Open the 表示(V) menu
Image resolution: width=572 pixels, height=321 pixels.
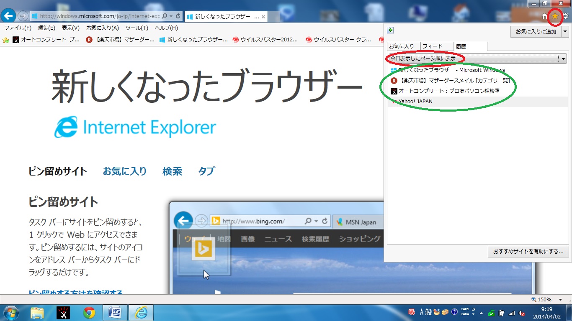[71, 28]
